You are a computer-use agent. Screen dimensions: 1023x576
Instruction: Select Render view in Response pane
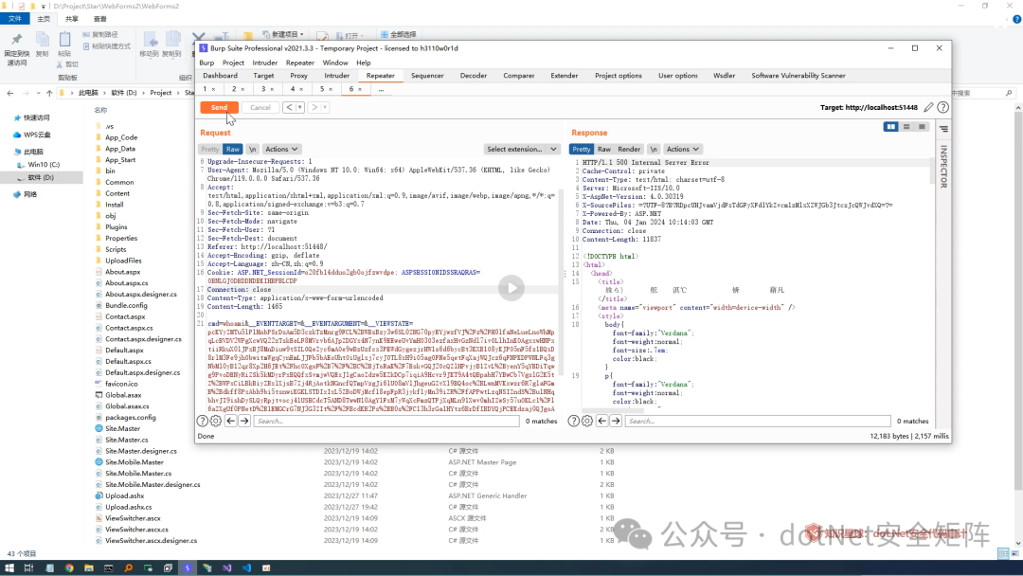click(x=629, y=150)
